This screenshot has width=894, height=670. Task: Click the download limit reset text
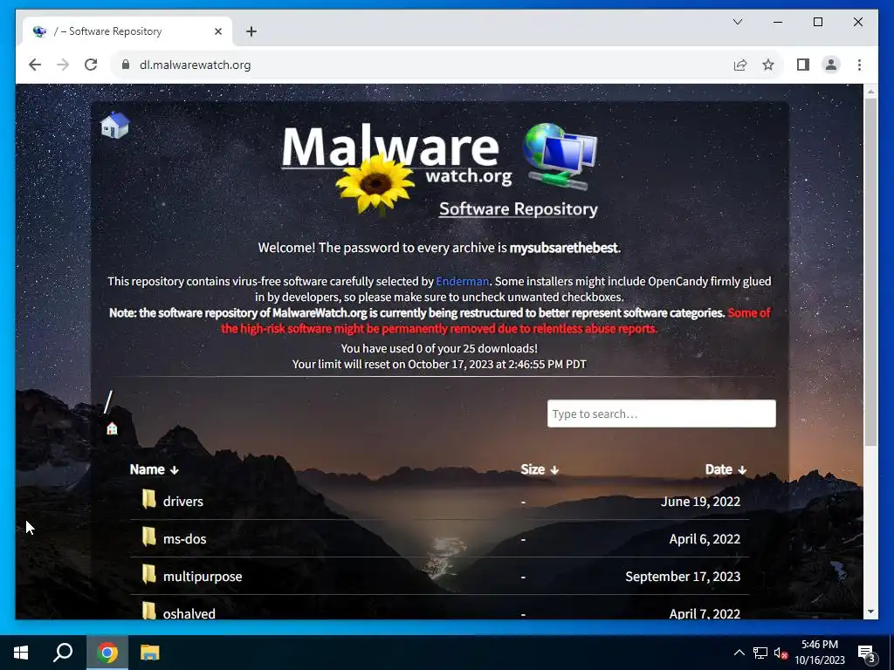439,364
